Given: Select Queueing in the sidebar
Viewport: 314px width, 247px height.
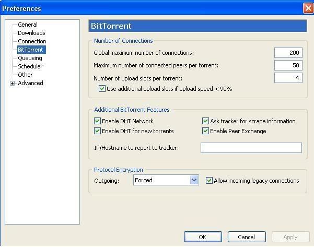Looking at the screenshot, I should [x=30, y=58].
